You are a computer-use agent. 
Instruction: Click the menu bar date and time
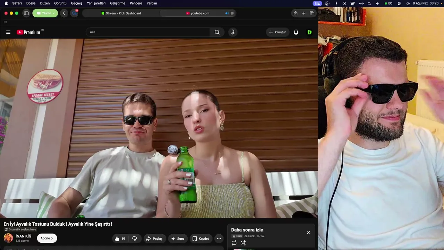click(x=425, y=3)
